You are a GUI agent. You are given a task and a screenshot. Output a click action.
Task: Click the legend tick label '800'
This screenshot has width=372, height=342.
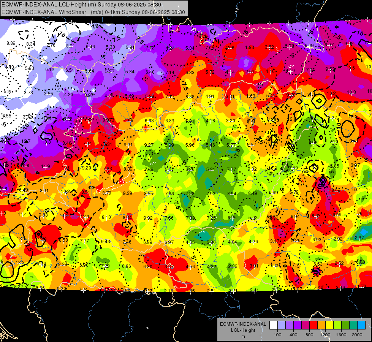[x=309, y=335]
